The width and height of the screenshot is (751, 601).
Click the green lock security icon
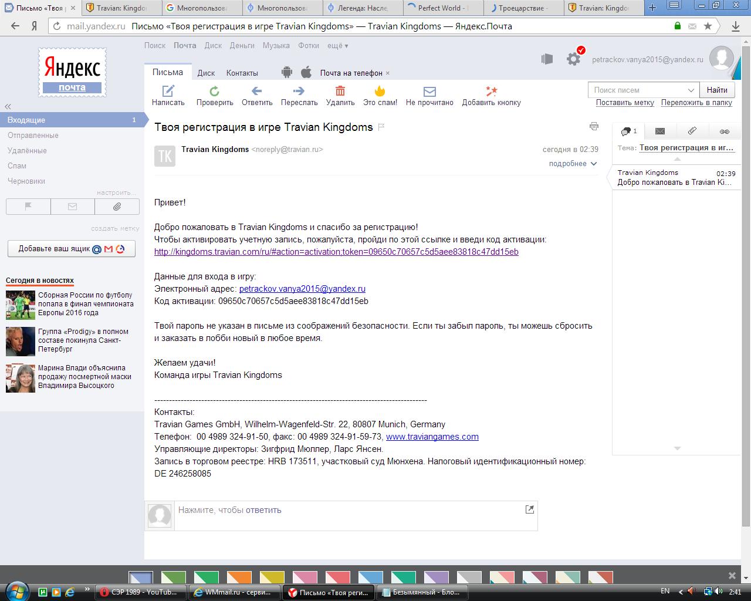[678, 26]
